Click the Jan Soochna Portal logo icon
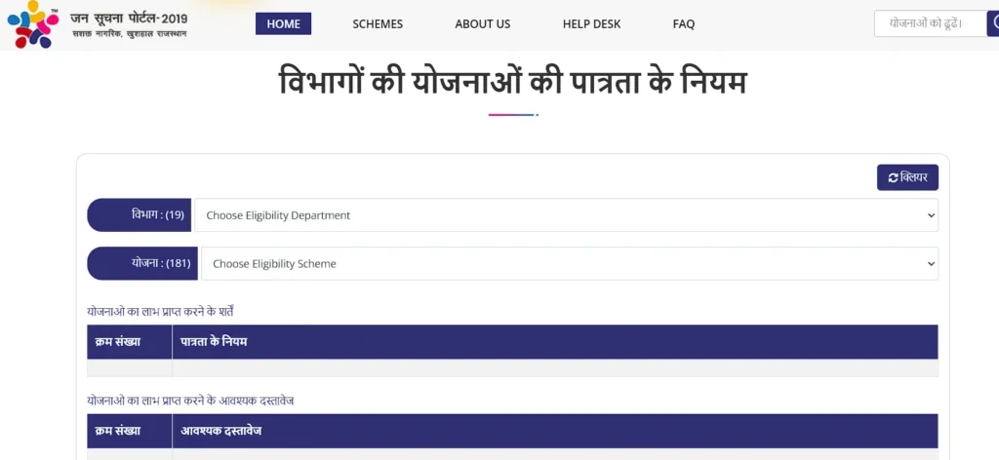This screenshot has height=460, width=999. tap(32, 24)
